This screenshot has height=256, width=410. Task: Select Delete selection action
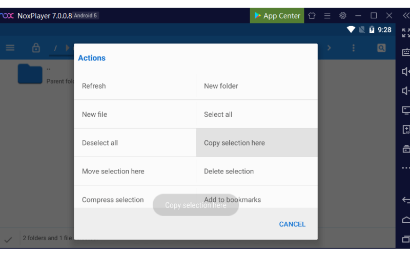(x=257, y=171)
